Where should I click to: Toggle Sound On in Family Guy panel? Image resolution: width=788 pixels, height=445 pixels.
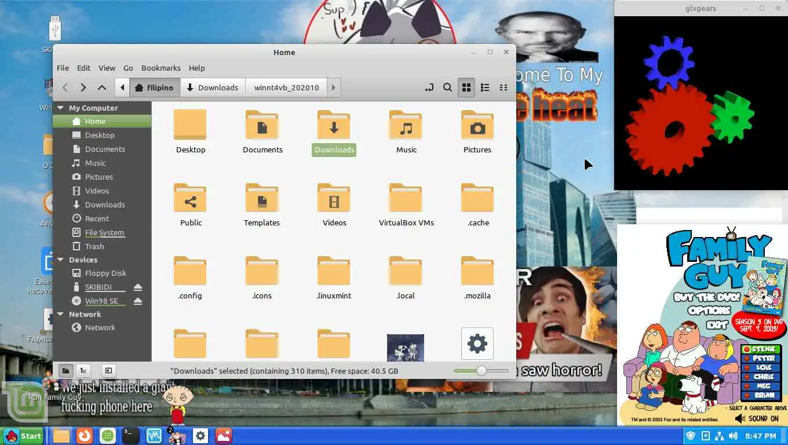click(757, 418)
